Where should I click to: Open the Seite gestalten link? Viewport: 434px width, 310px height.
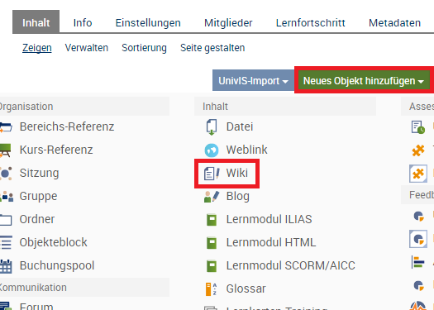point(212,48)
